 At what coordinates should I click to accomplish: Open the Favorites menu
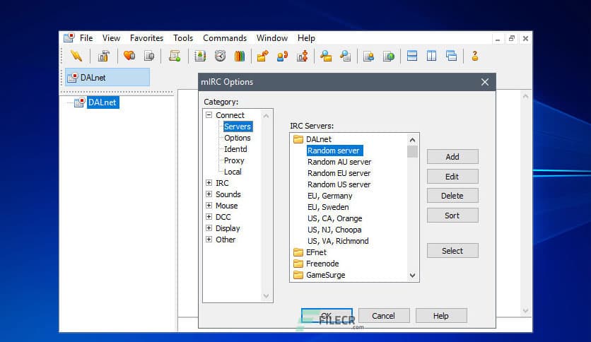pyautogui.click(x=146, y=38)
